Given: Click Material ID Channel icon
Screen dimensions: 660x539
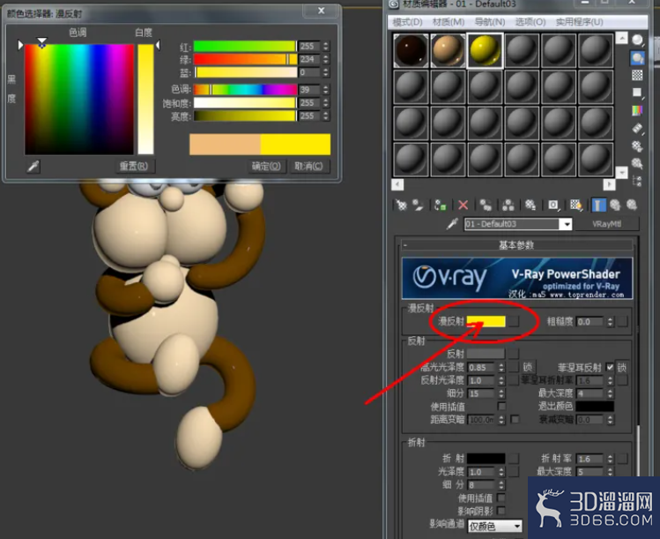Looking at the screenshot, I should pos(553,205).
